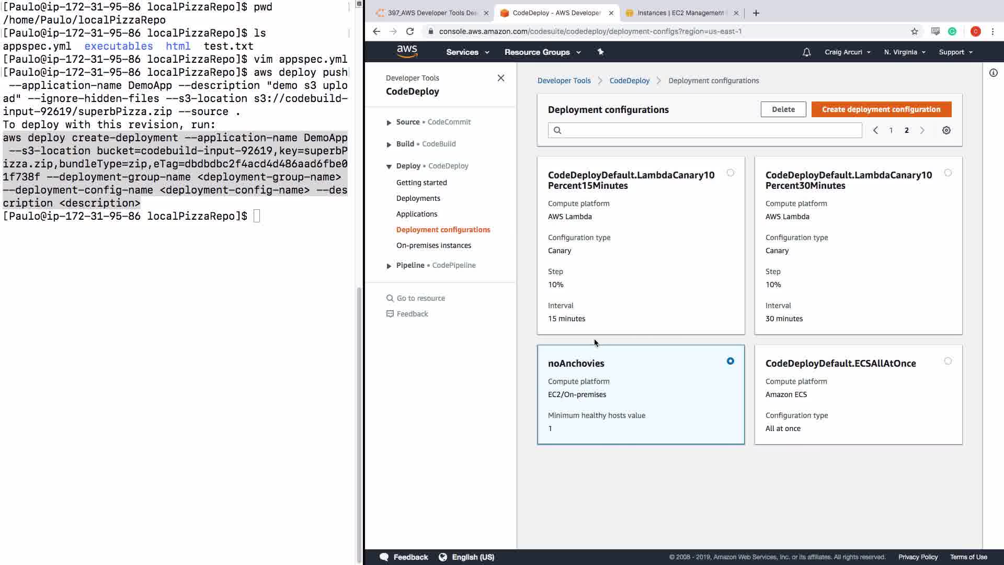1004x565 pixels.
Task: Open the info panel icon at top right
Action: tap(993, 73)
